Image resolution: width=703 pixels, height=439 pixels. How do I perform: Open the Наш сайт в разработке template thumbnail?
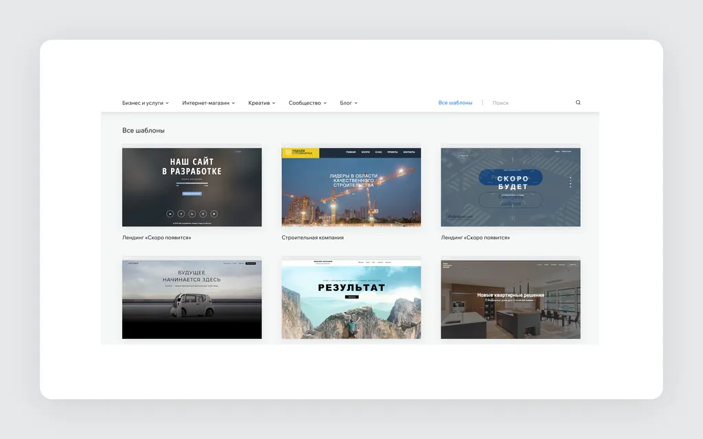(192, 187)
